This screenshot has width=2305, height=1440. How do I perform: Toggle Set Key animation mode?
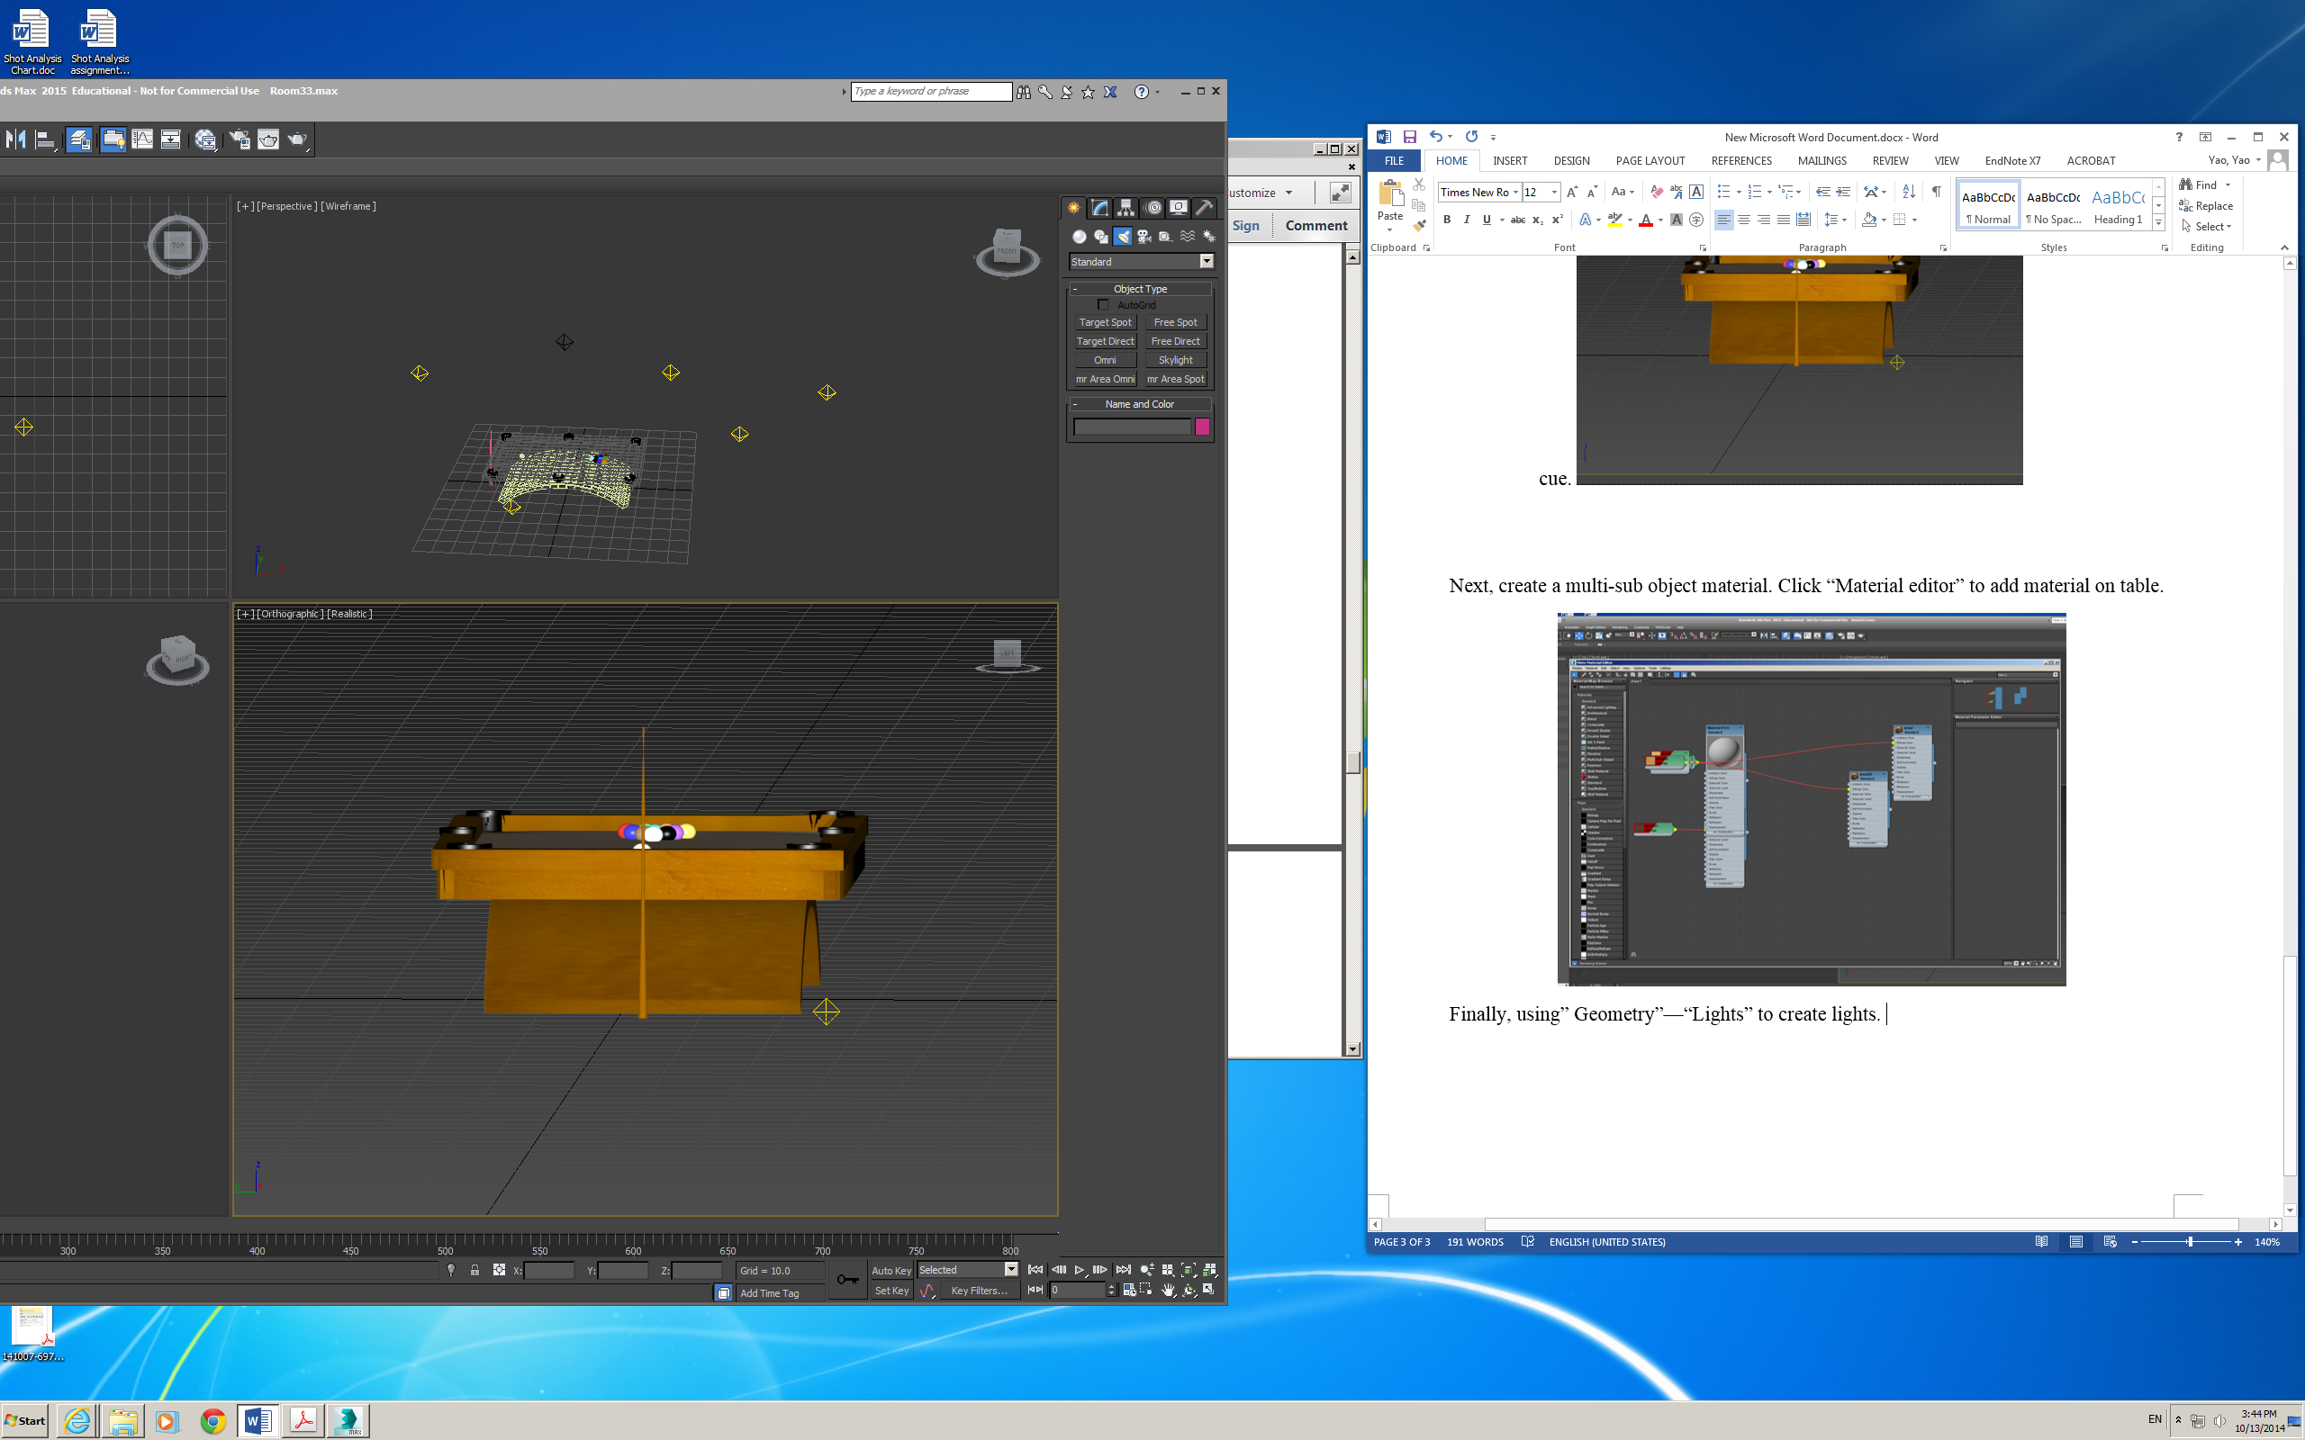point(890,1291)
